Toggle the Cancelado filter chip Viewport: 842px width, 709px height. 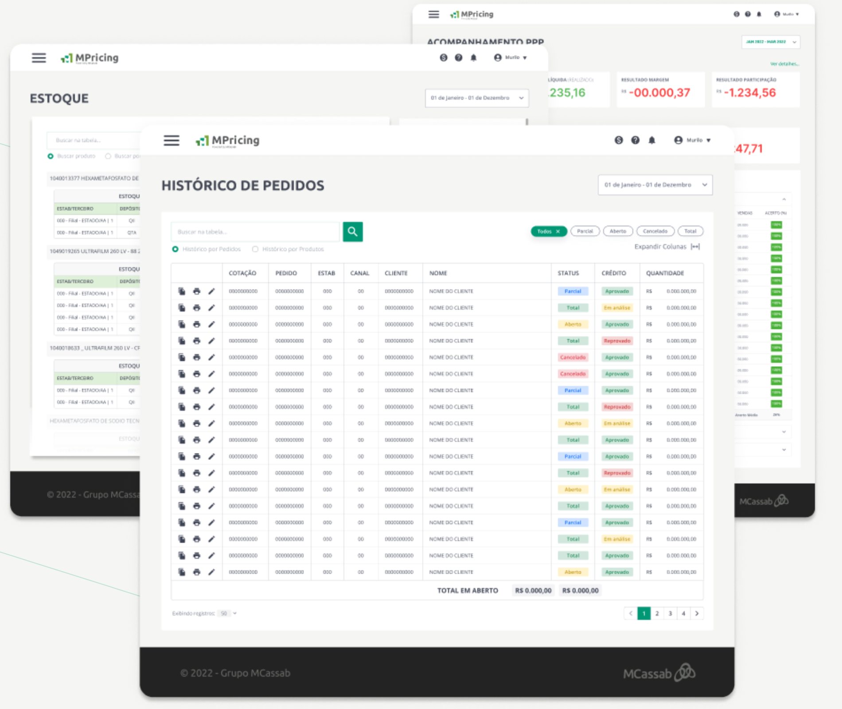tap(655, 231)
